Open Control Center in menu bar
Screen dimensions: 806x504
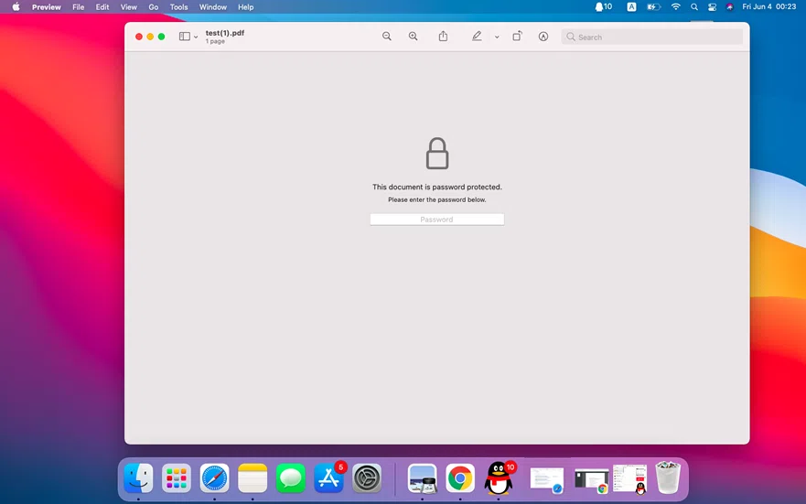712,6
